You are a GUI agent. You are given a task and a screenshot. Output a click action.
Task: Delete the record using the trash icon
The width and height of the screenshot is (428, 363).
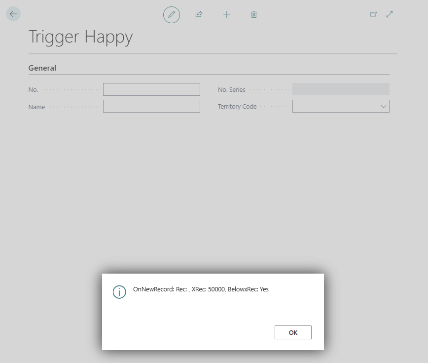(x=254, y=14)
